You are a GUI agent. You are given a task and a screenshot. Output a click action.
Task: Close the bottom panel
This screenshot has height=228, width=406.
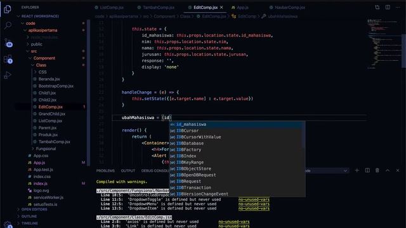tap(398, 170)
